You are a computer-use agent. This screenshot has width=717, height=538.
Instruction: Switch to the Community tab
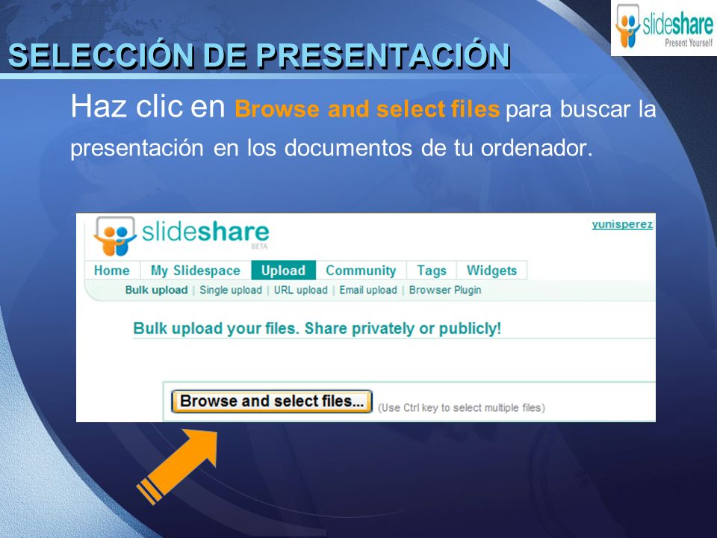coord(361,270)
